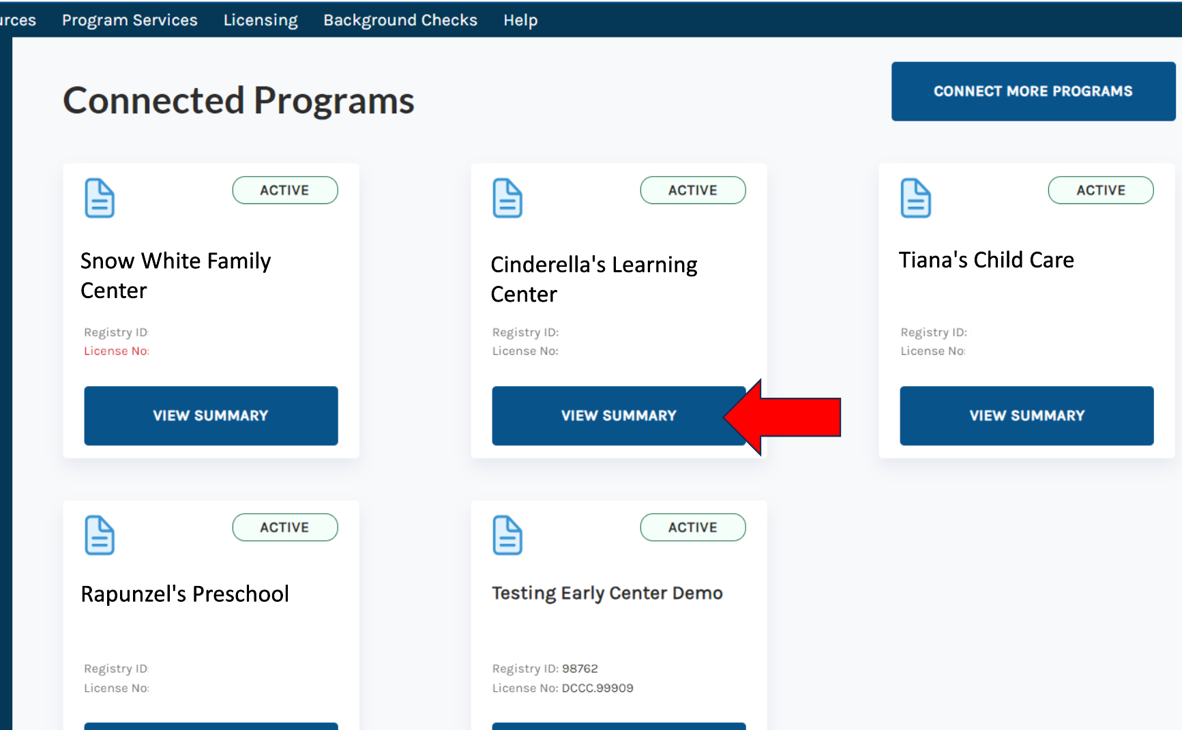The height and width of the screenshot is (730, 1182).
Task: Click the Active badge on Snow White card
Action: coord(284,190)
